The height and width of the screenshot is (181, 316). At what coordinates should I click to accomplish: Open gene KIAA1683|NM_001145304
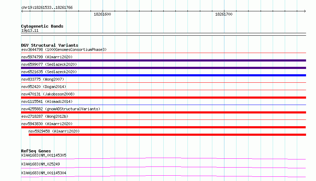(x=44, y=173)
